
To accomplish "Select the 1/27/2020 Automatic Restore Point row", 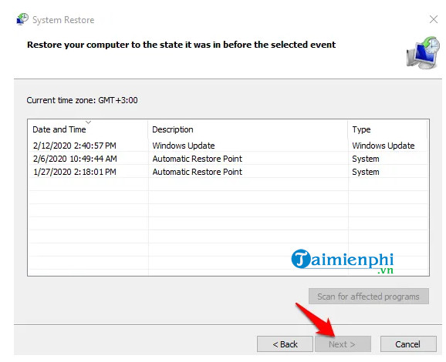I will pyautogui.click(x=228, y=172).
